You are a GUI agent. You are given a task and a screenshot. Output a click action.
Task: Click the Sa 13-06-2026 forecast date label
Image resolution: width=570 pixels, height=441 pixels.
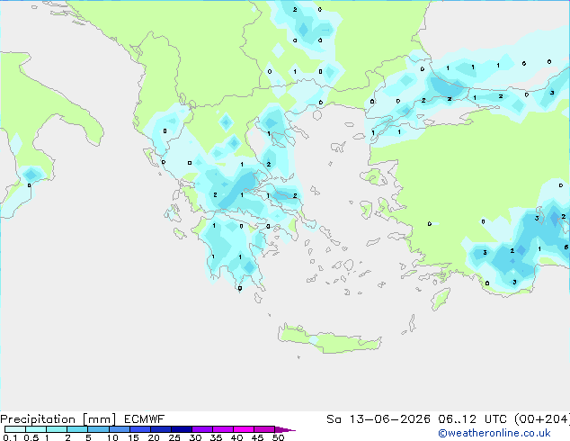[x=379, y=419]
